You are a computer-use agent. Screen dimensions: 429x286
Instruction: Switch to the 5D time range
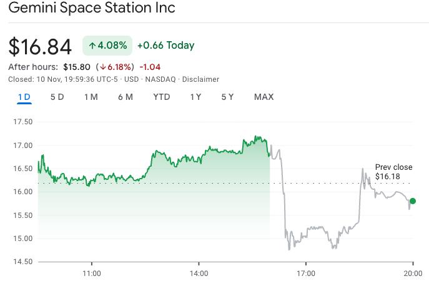(57, 97)
